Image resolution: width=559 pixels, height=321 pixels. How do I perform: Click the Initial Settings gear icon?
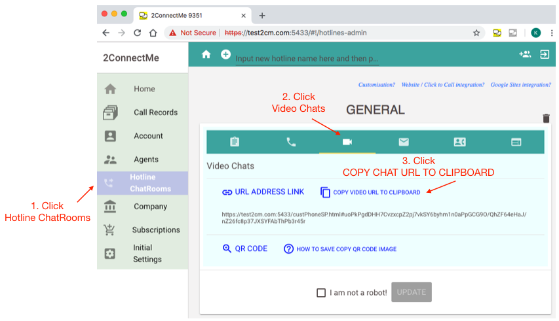pos(110,254)
